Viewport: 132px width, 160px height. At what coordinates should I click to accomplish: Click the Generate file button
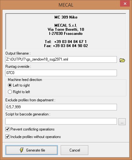pyautogui.click(x=31, y=150)
